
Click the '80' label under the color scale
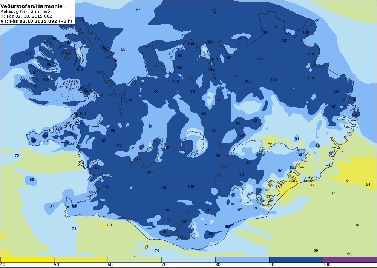click(218, 265)
